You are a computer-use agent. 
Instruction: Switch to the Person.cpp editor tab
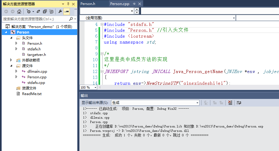pyautogui.click(x=120, y=4)
